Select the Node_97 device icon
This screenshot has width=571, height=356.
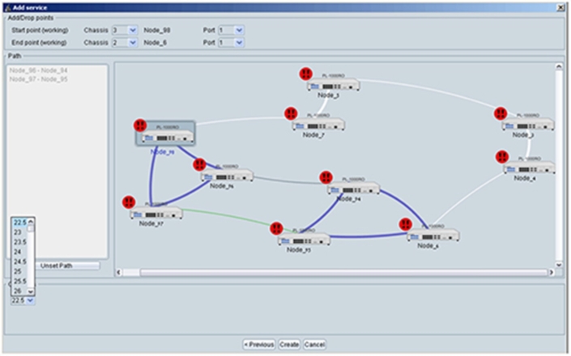156,214
